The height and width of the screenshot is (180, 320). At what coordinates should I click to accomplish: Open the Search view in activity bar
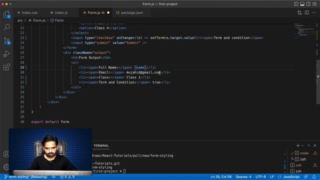(x=6, y=27)
